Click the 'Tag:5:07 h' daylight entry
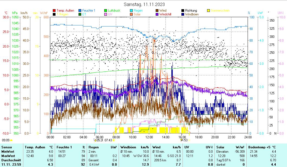This screenshot has height=167, width=287. click(223, 160)
